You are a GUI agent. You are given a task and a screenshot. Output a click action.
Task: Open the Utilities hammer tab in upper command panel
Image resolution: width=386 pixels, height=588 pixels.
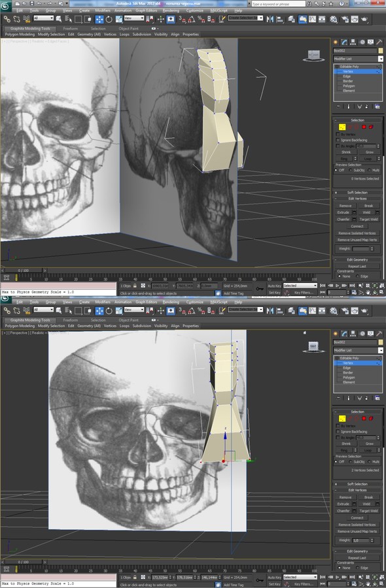[379, 42]
